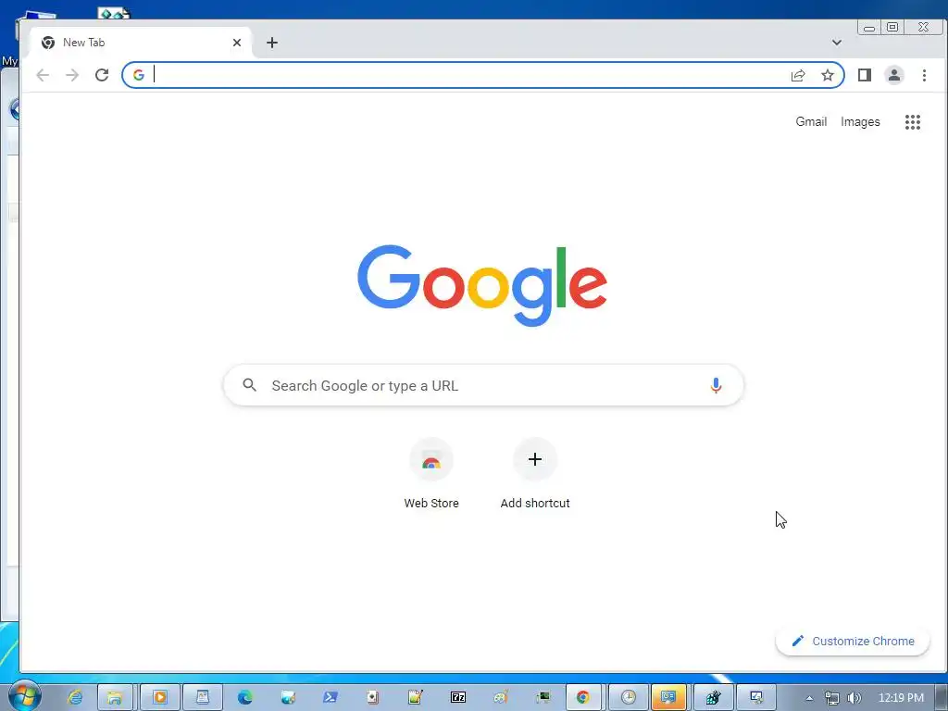Open the tab search dropdown arrow
Image resolution: width=948 pixels, height=711 pixels.
[x=837, y=43]
